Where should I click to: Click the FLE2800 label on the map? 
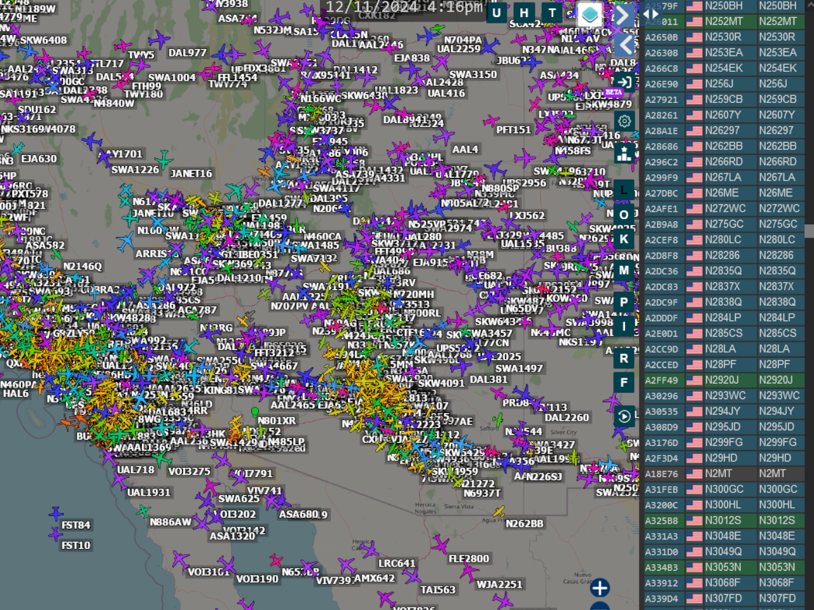[469, 559]
